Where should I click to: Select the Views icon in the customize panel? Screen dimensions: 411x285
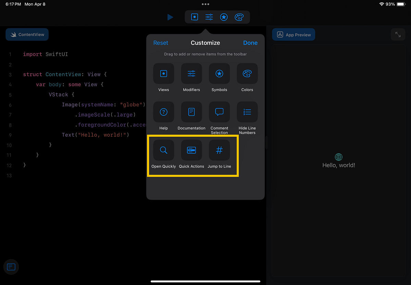[163, 73]
